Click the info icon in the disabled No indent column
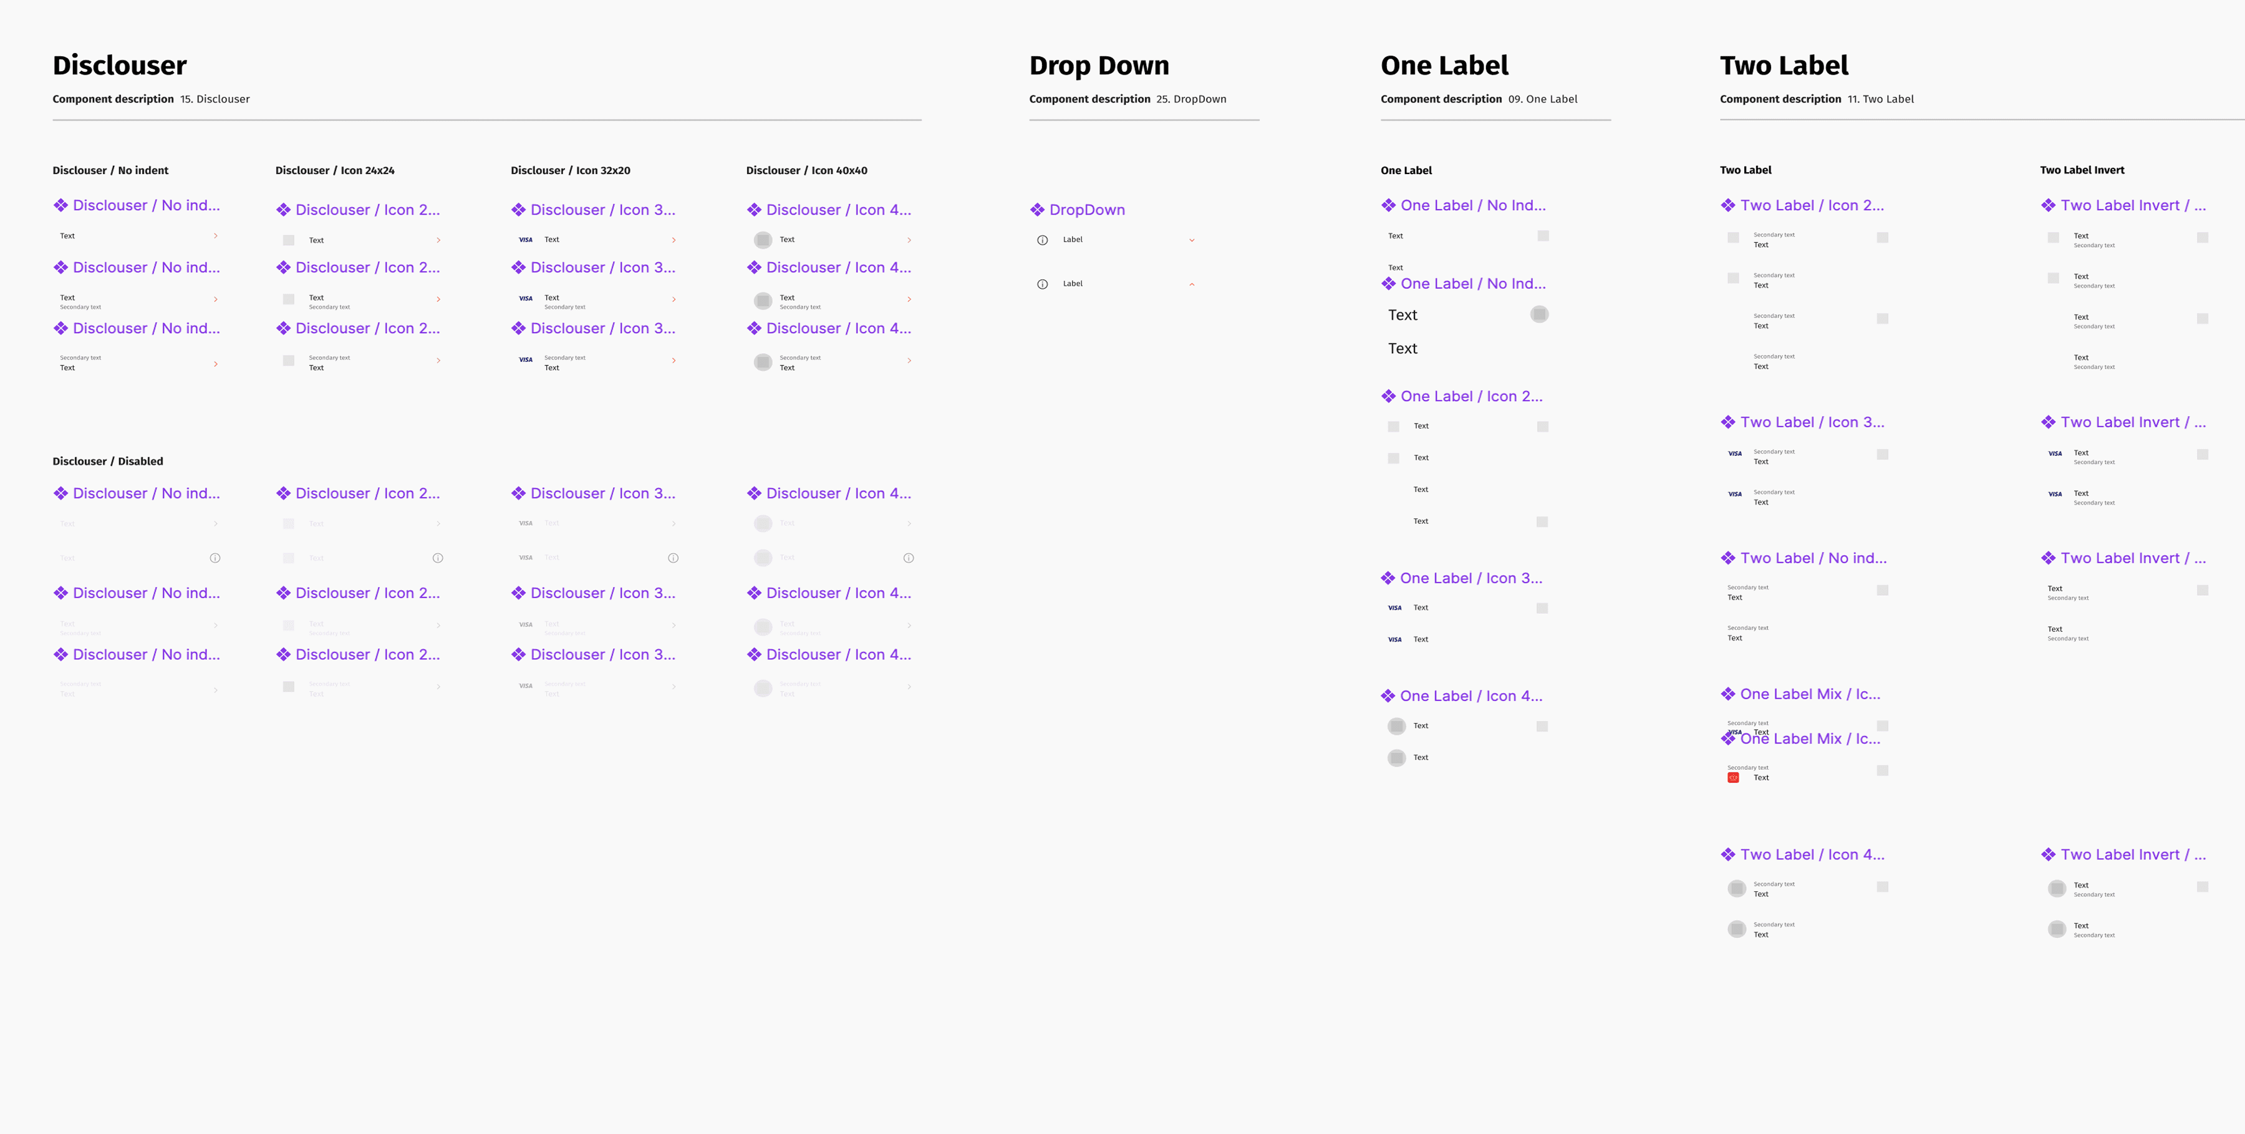The image size is (2245, 1134). [215, 558]
